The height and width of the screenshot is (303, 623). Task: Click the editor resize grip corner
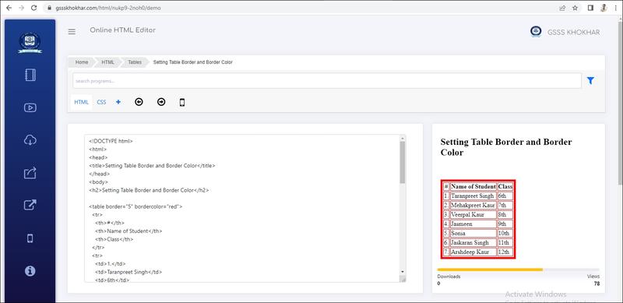pyautogui.click(x=403, y=280)
